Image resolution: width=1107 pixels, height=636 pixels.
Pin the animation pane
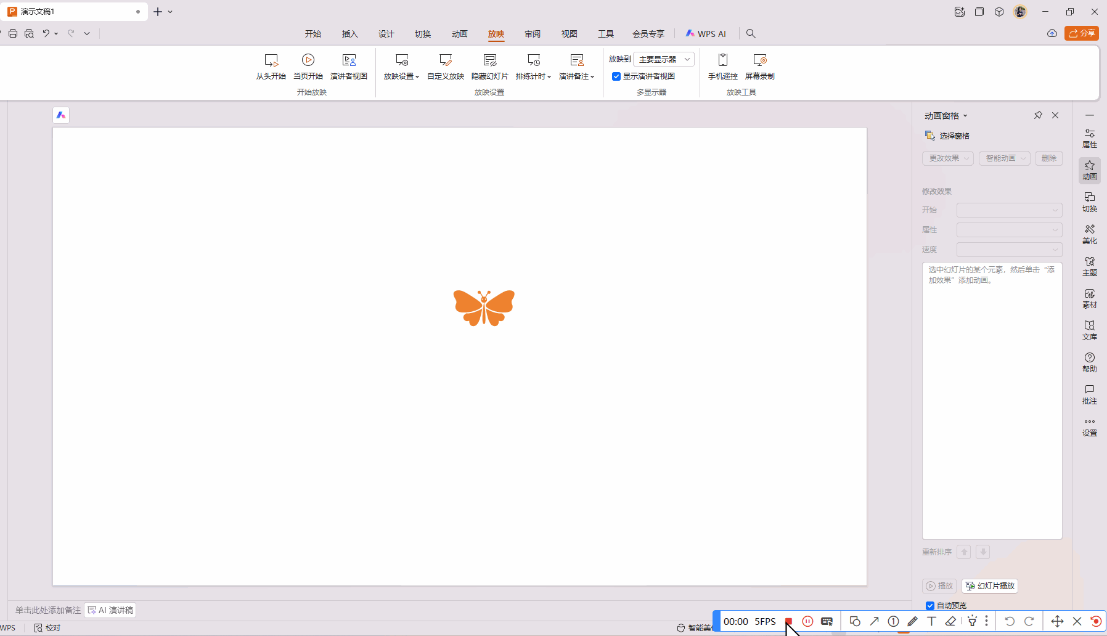(1038, 115)
